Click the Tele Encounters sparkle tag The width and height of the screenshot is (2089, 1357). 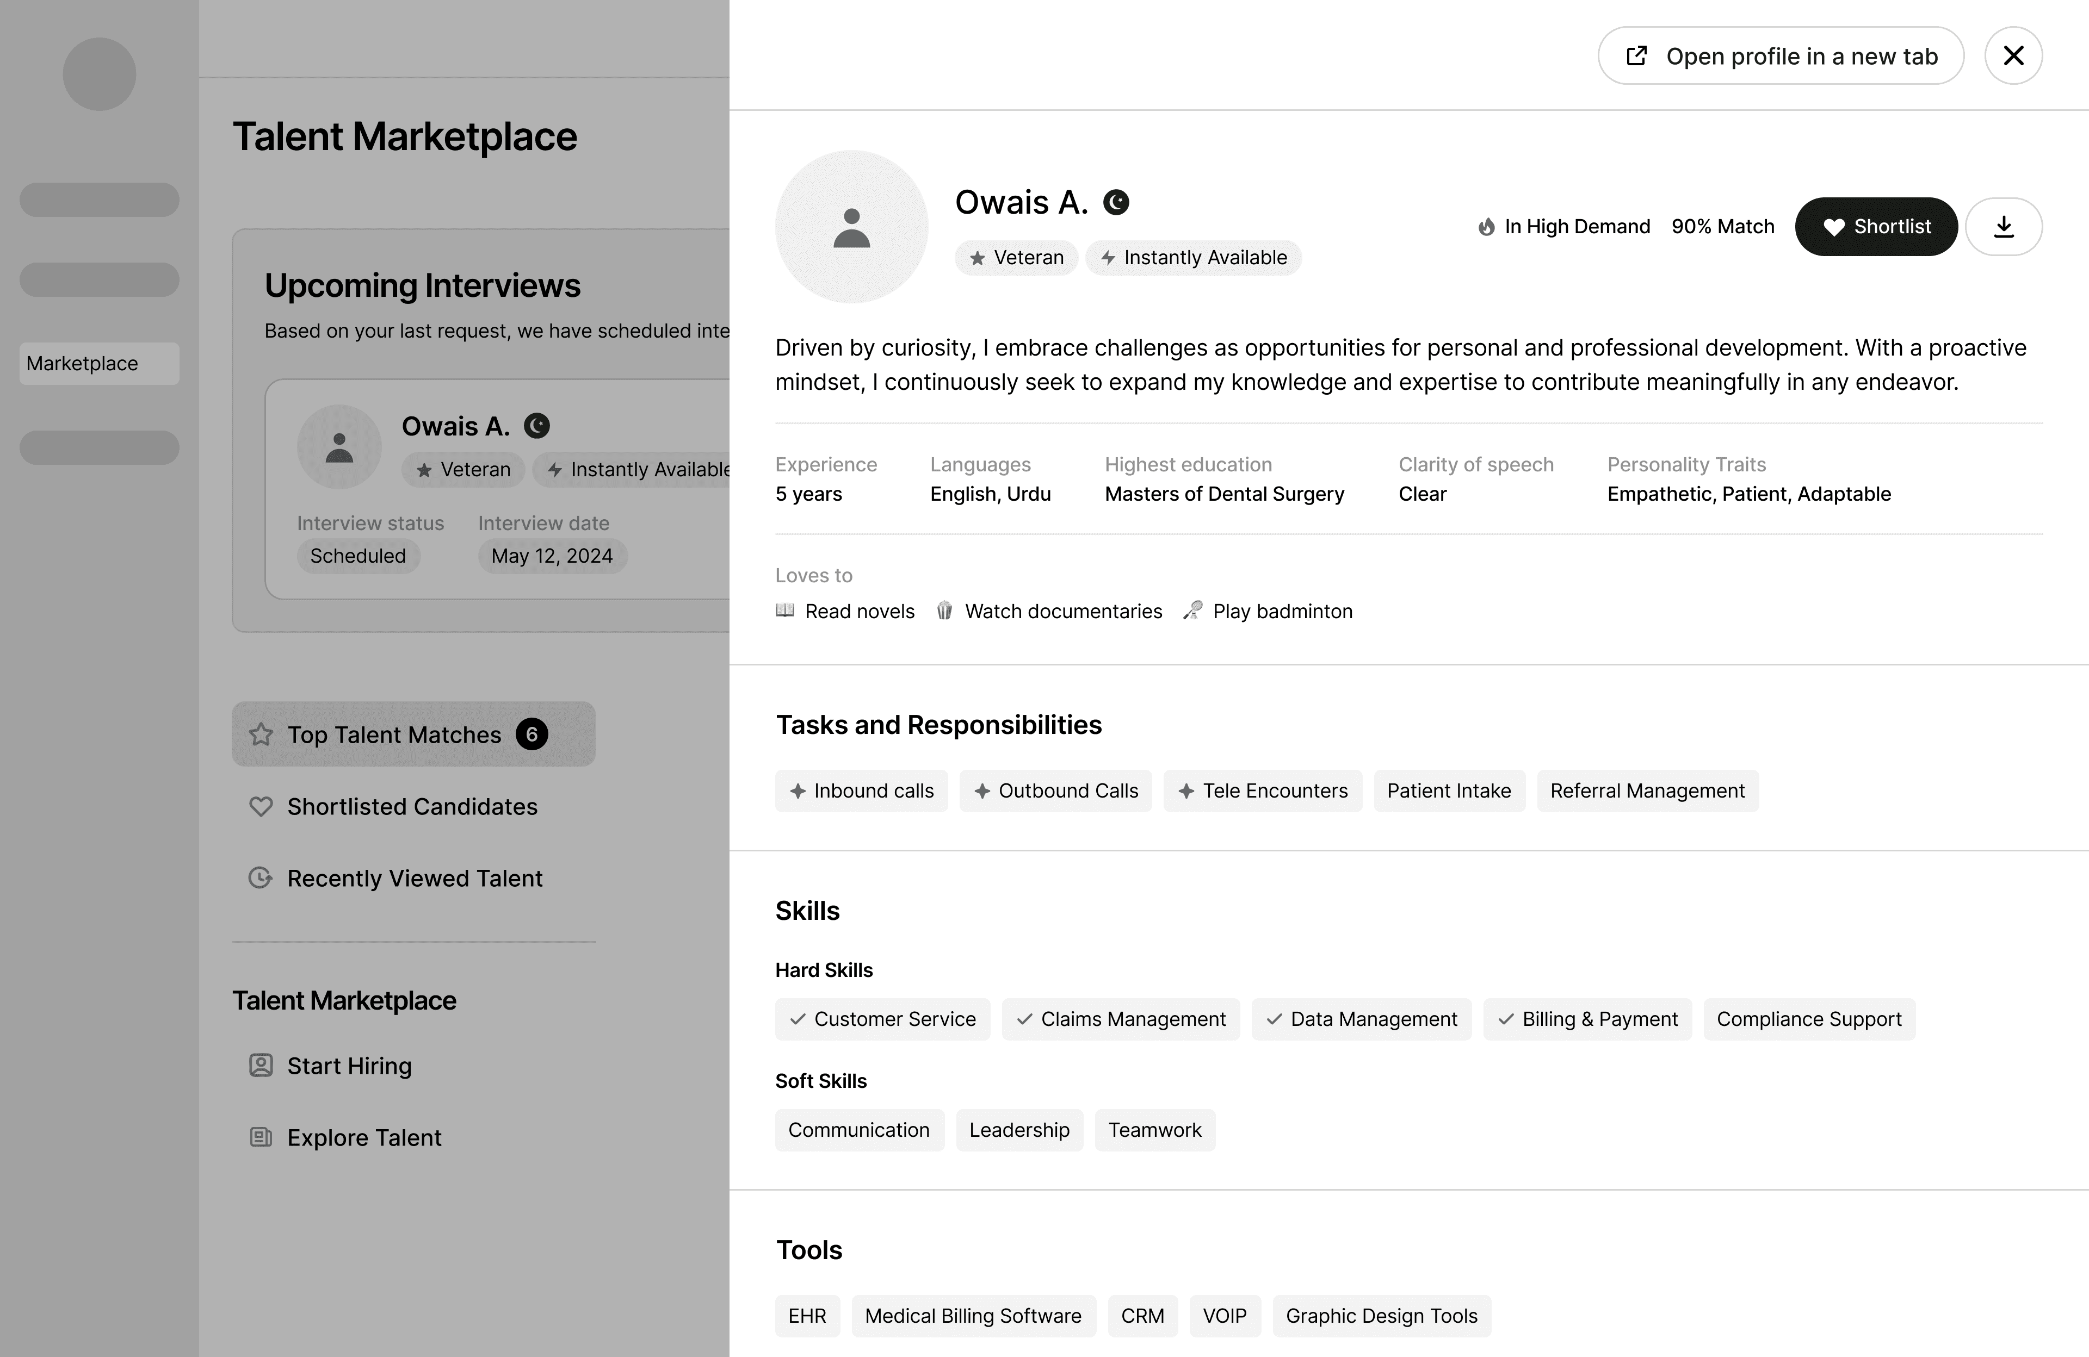point(1262,791)
